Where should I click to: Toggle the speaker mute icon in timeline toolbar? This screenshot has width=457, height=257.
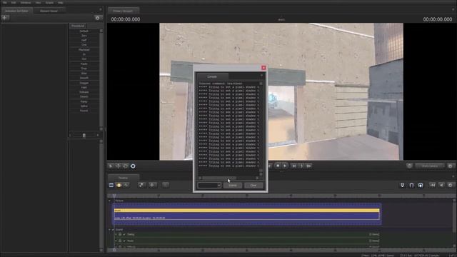pyautogui.click(x=441, y=185)
